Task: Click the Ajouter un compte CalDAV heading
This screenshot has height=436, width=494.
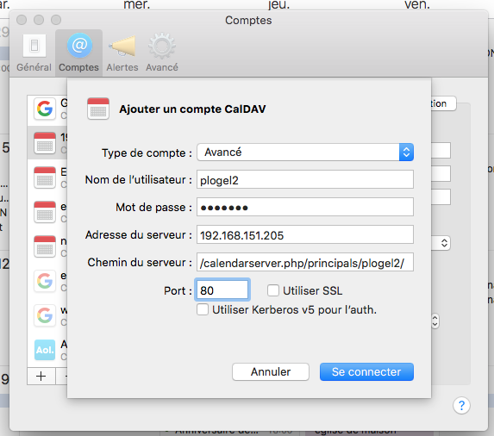Action: click(x=192, y=109)
